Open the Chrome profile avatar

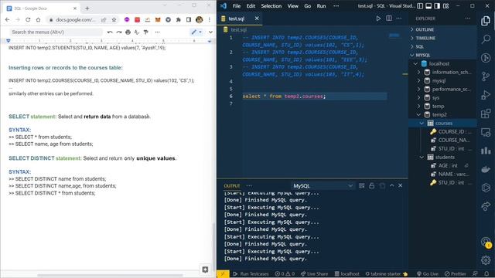coord(200,20)
